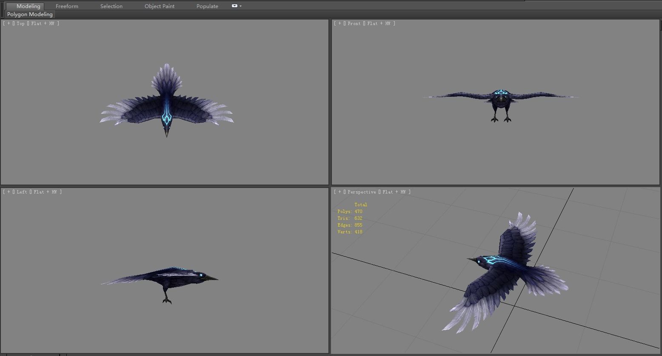Open Perspective viewport Flat + HW shading menu
Viewport: 662px width, 356px height.
click(394, 192)
